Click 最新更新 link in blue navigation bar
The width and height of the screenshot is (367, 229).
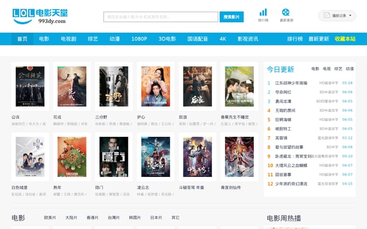tap(319, 39)
